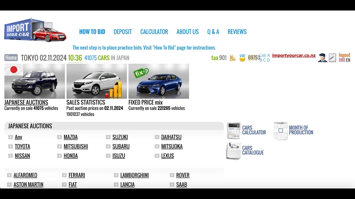Screen dimensions: 355x199
Task: Open the coins balance icon
Action: coord(232,58)
